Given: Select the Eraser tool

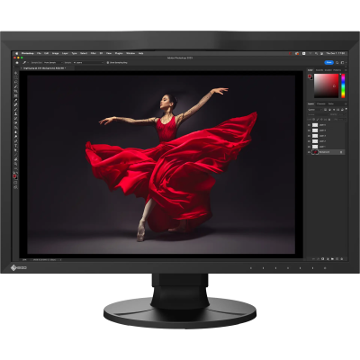Looking at the screenshot, I should pos(16,122).
